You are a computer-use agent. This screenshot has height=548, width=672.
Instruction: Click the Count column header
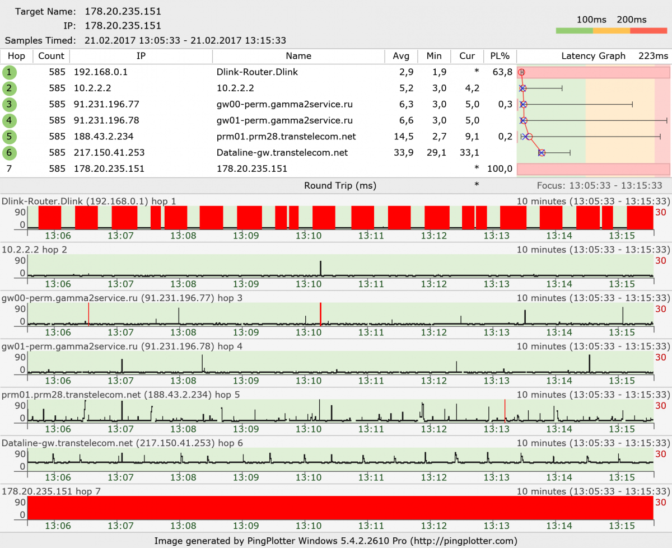click(x=52, y=56)
